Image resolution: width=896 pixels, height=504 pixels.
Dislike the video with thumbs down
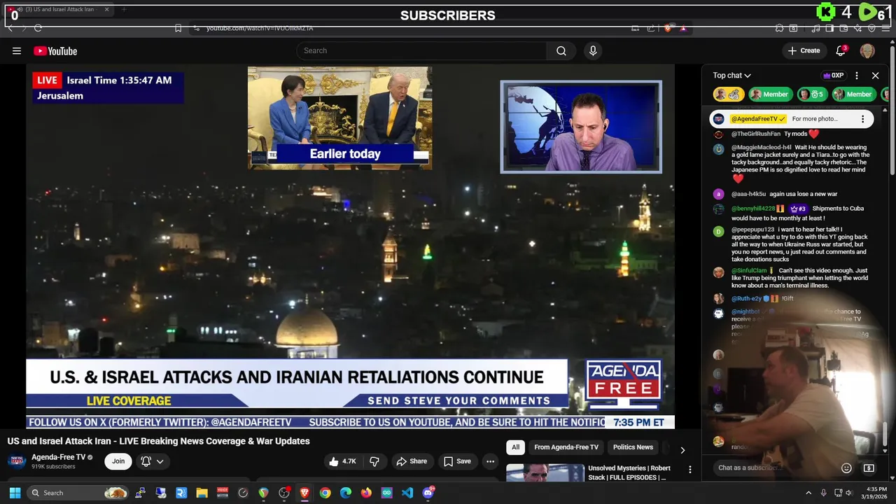375,461
